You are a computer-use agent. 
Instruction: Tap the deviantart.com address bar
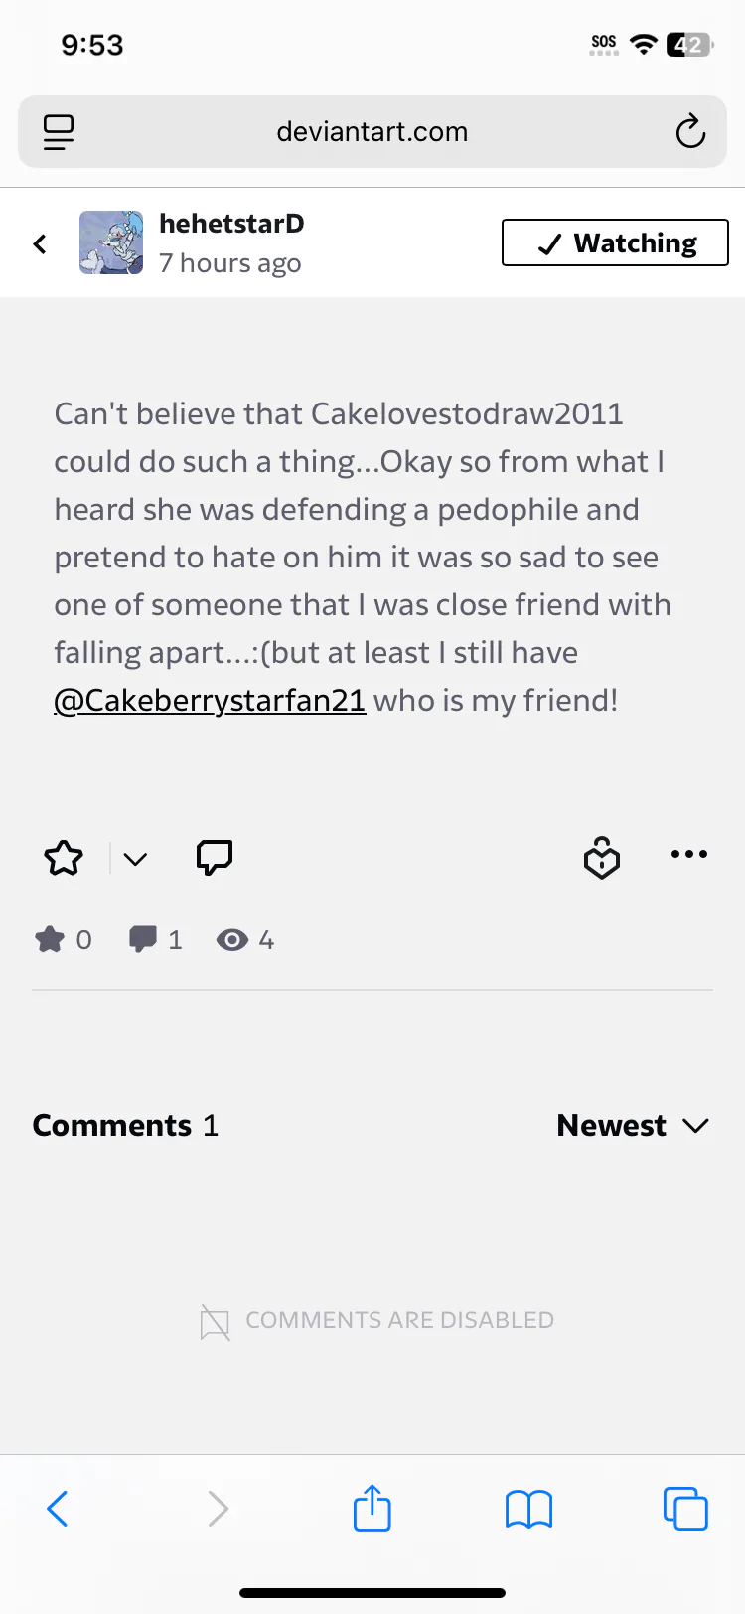[x=372, y=131]
